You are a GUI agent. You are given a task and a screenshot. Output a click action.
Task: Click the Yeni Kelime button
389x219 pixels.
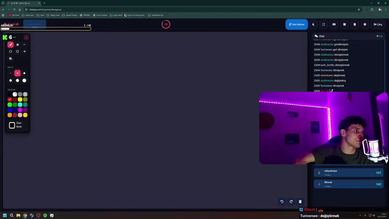tap(297, 24)
